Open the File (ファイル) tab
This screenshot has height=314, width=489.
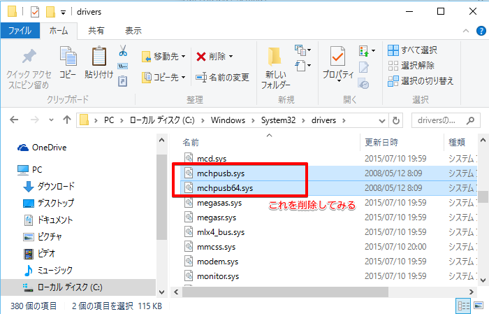20,31
